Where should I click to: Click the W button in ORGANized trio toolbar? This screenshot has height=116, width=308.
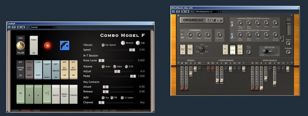point(187,11)
